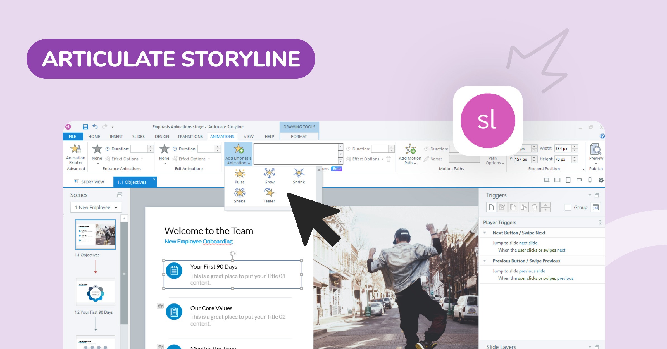667x349 pixels.
Task: Click the Add Motion Path button
Action: coord(410,154)
